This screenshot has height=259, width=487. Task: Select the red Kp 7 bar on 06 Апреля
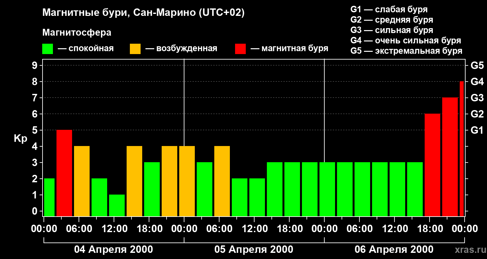tap(450, 157)
